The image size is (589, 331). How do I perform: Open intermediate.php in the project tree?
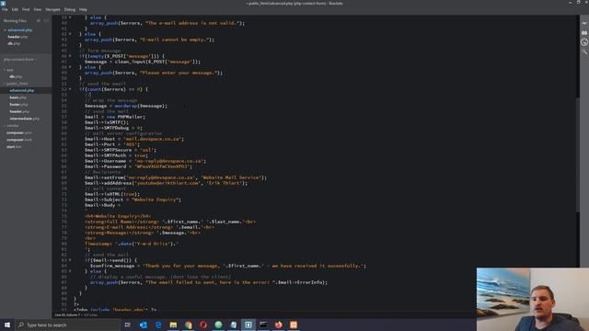point(26,119)
